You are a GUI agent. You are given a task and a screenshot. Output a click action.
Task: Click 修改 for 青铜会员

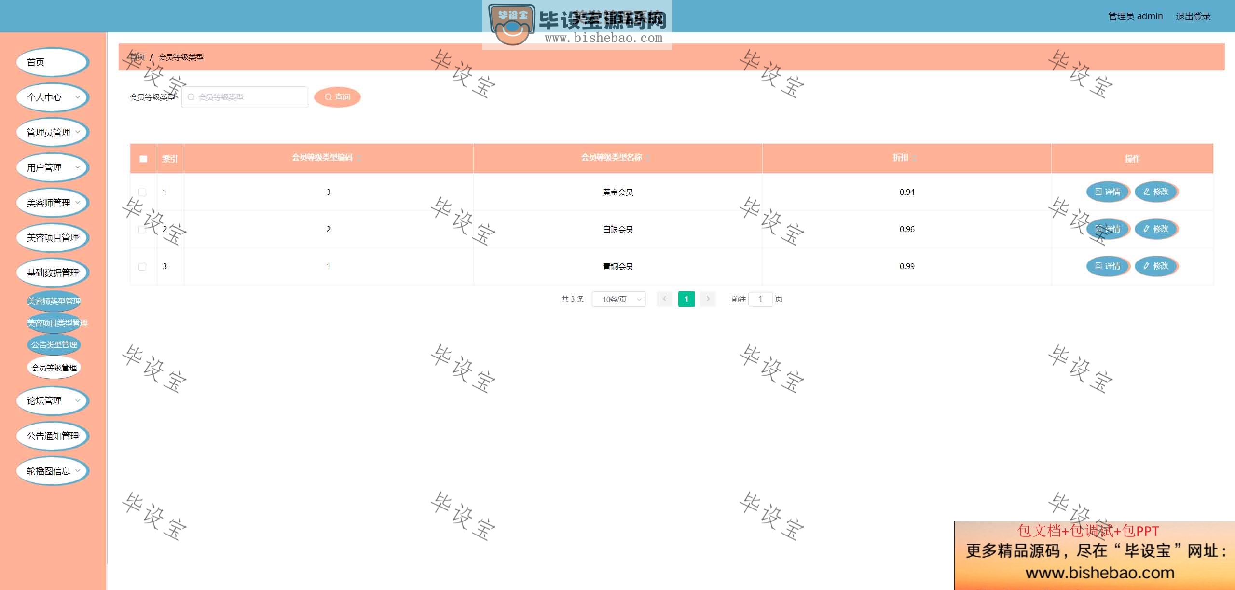coord(1156,266)
